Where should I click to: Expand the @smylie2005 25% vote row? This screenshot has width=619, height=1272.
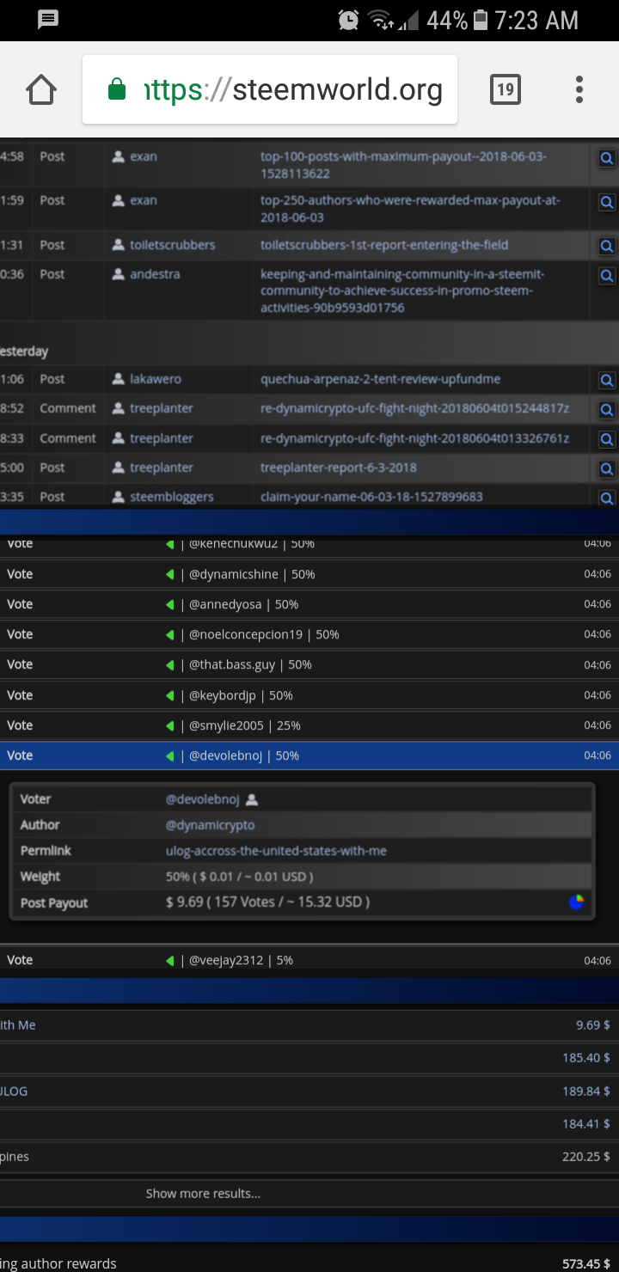click(x=309, y=725)
